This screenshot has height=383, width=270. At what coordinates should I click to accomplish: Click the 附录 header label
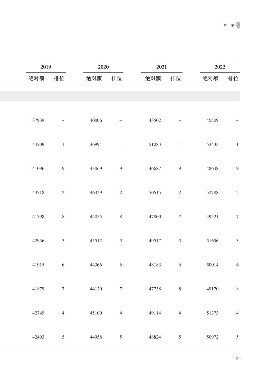(x=229, y=25)
